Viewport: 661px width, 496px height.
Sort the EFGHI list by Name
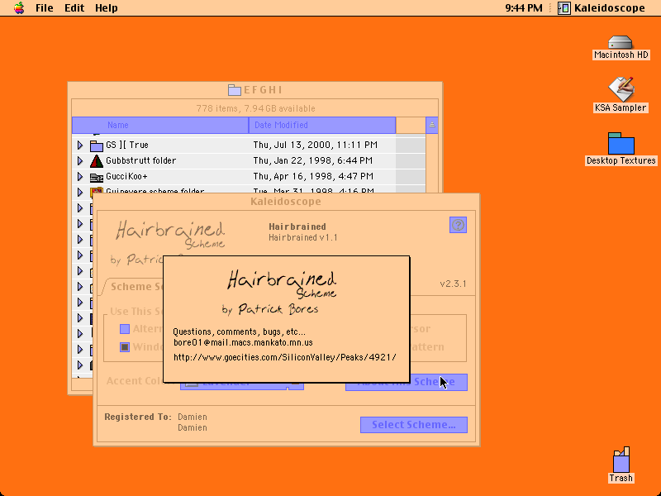160,126
